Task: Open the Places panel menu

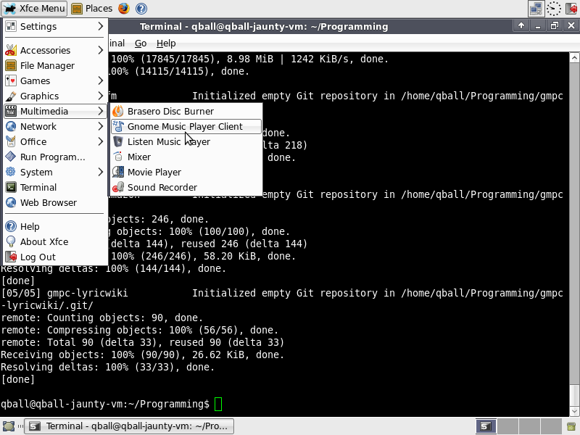Action: pyautogui.click(x=92, y=9)
